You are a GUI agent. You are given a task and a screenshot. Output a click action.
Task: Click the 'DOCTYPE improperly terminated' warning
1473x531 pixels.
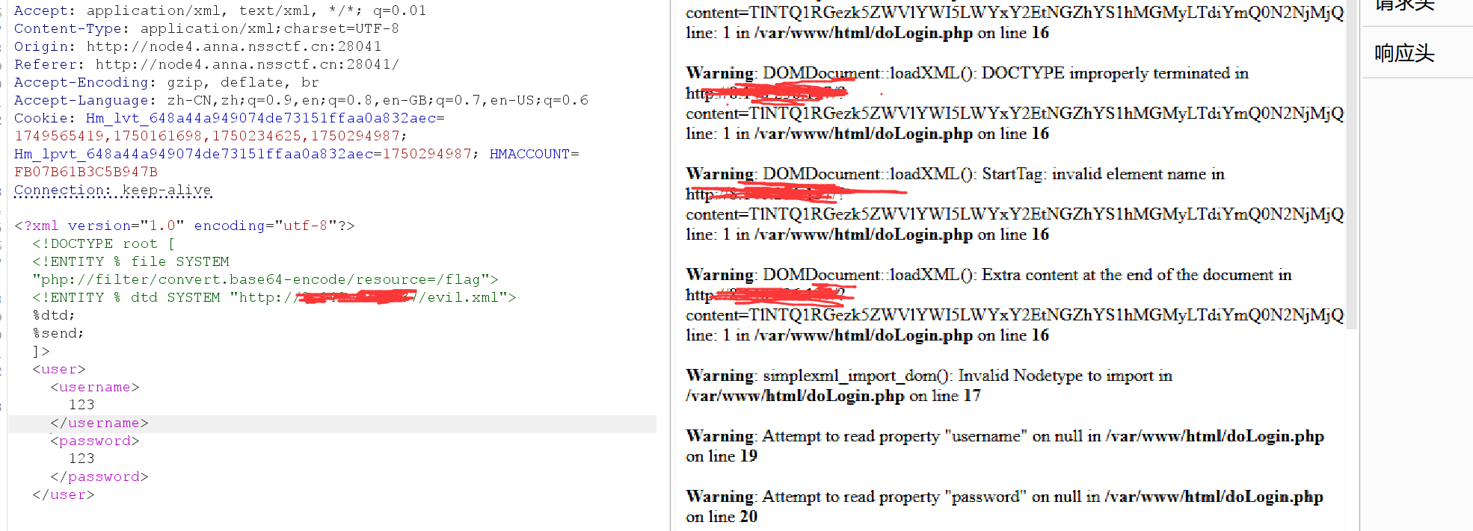968,73
